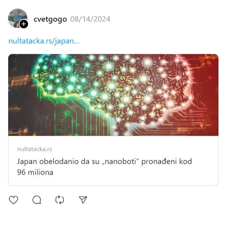The height and width of the screenshot is (232, 250).
Task: Follow the nultatacka.rs/japan... blue link
Action: pos(44,41)
